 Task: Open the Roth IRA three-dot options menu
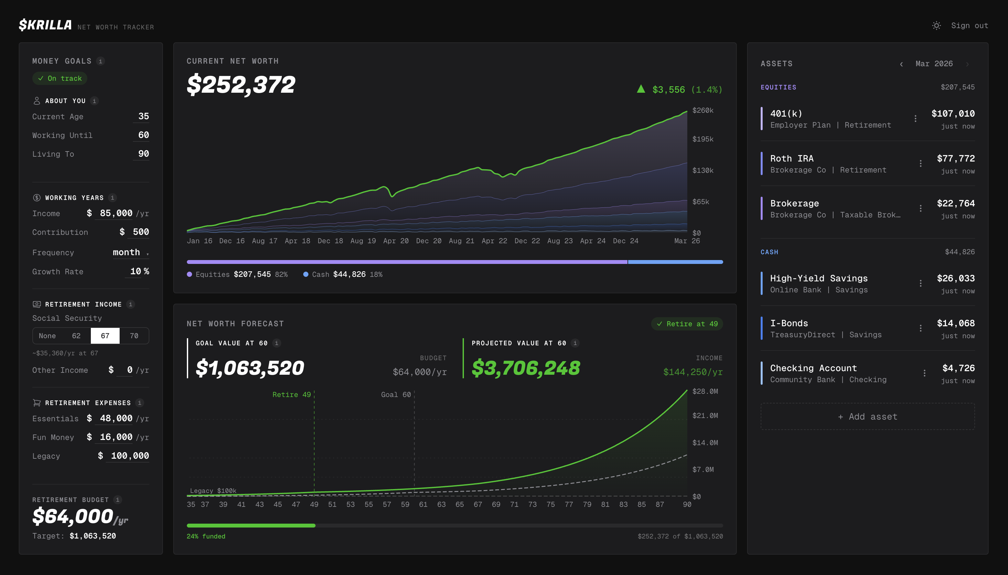click(920, 163)
